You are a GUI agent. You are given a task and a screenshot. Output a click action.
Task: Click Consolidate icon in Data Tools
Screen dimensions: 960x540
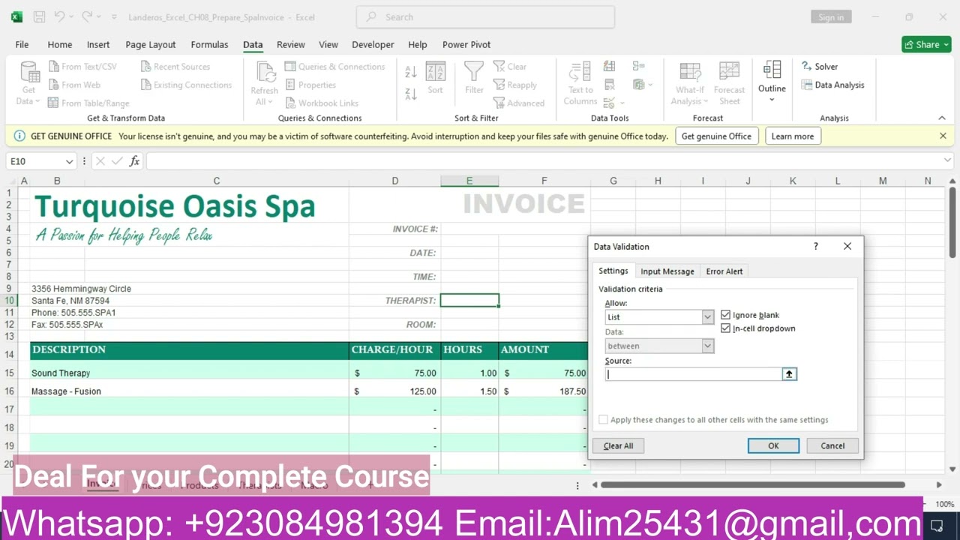click(638, 67)
